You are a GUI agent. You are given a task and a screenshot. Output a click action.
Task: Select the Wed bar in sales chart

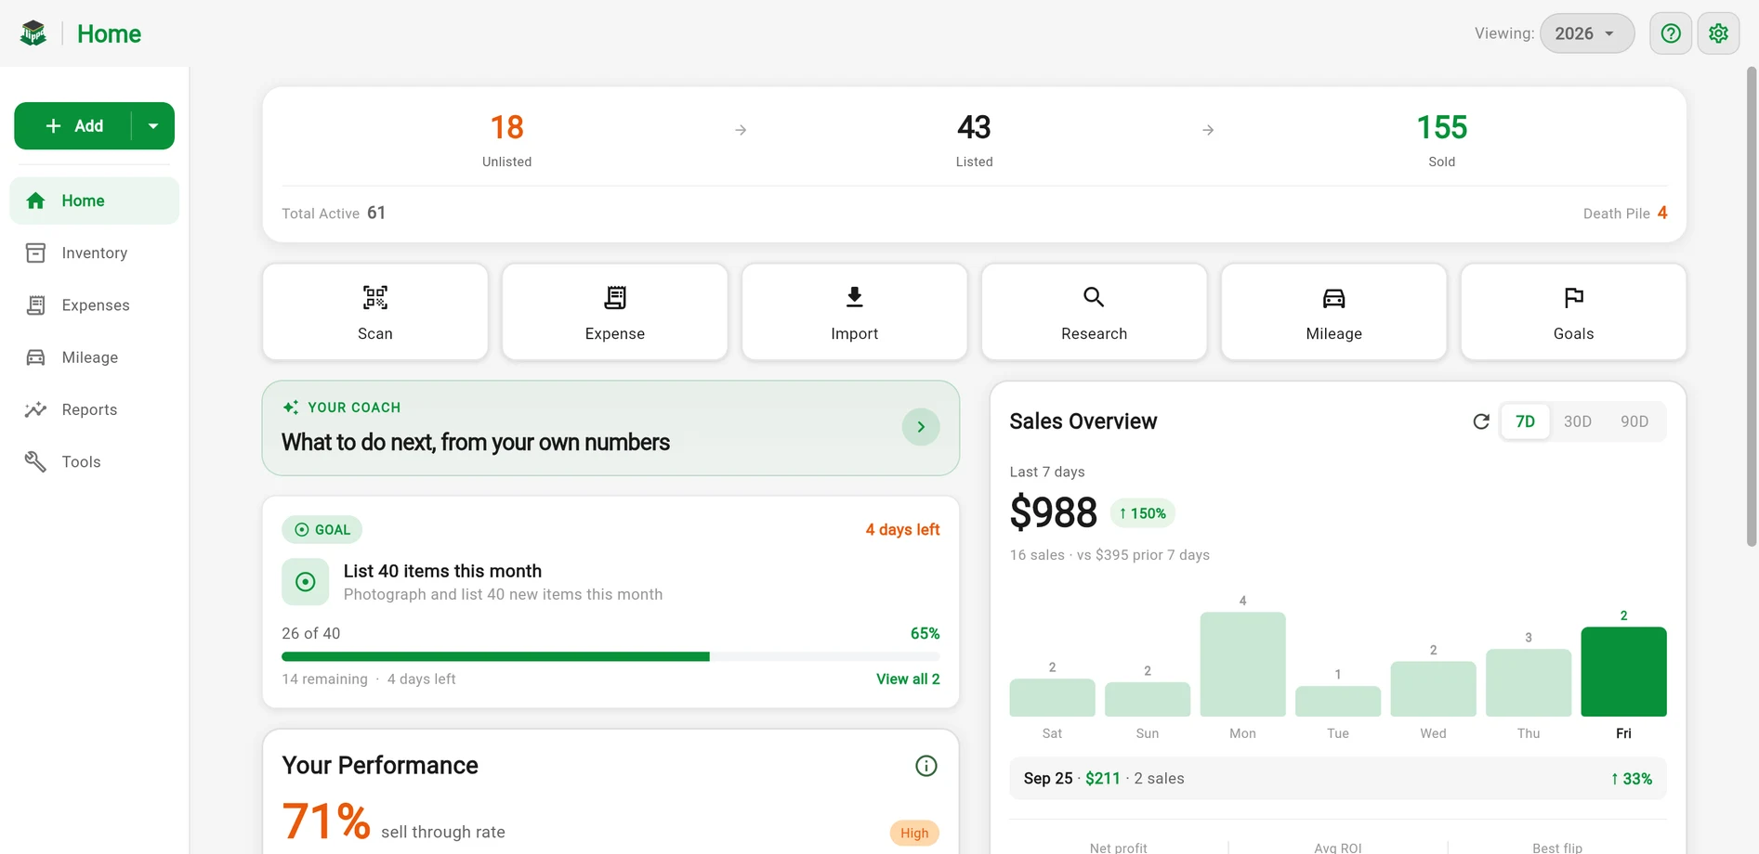[x=1433, y=689]
